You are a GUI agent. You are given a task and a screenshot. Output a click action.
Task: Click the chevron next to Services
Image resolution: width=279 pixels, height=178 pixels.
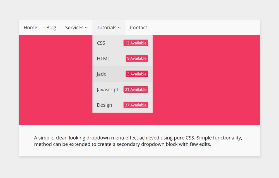click(86, 28)
